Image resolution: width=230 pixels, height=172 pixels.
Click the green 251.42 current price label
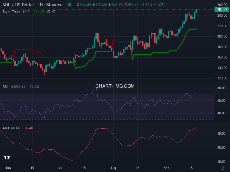222,10
